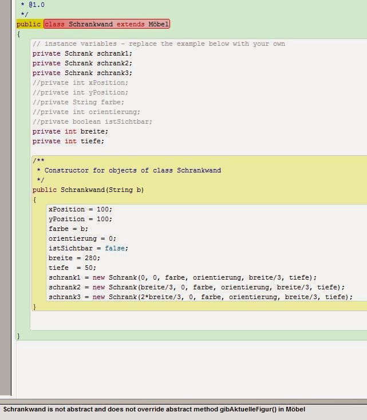Click the commented line '//private int yPosition;'
This screenshot has height=420, width=367.
[x=80, y=92]
